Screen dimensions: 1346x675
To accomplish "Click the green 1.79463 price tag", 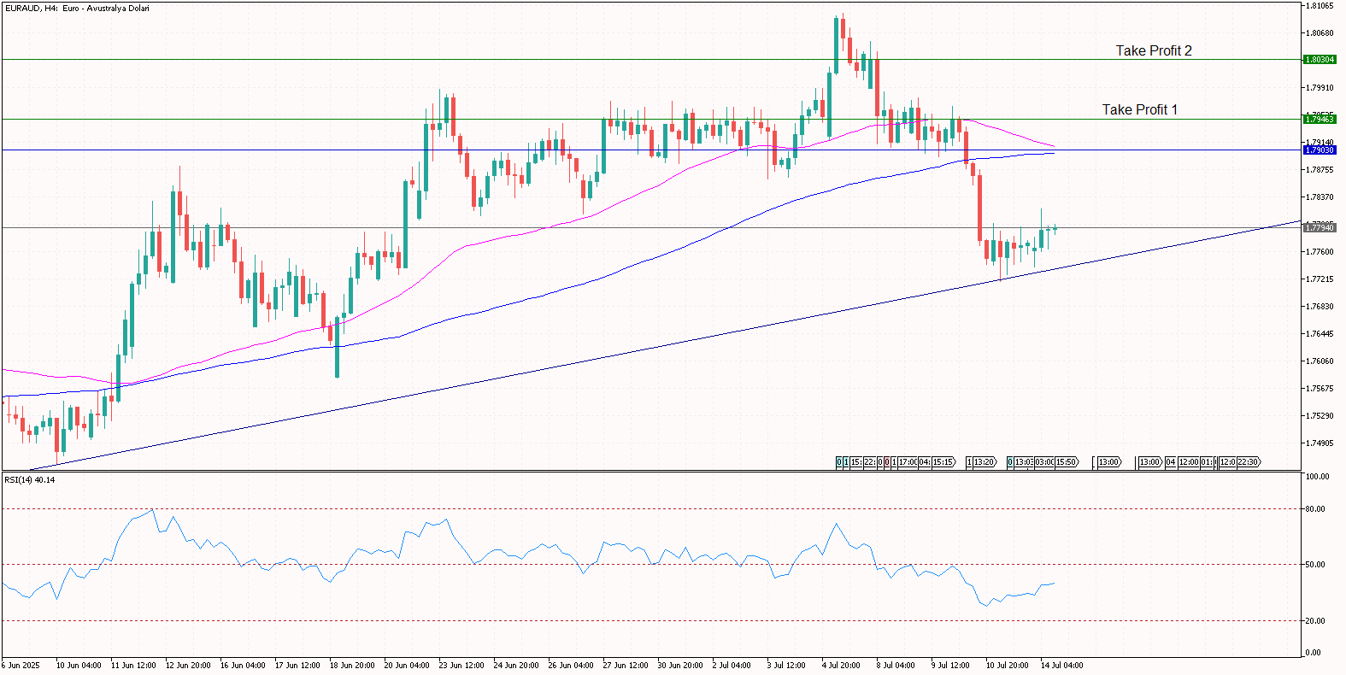I will tap(1319, 120).
